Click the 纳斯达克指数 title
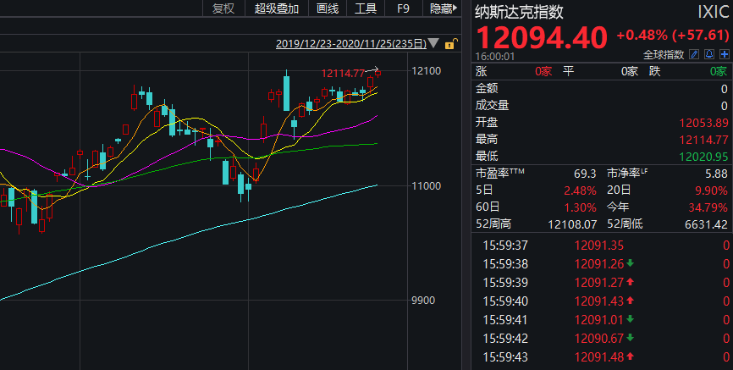Screen dimensions: 733x370 pyautogui.click(x=520, y=12)
